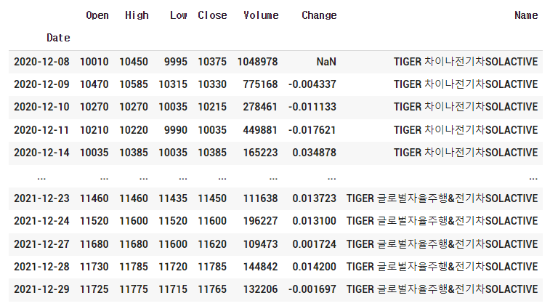This screenshot has height=306, width=550.
Task: Click Close value 10215
Action: point(212,107)
